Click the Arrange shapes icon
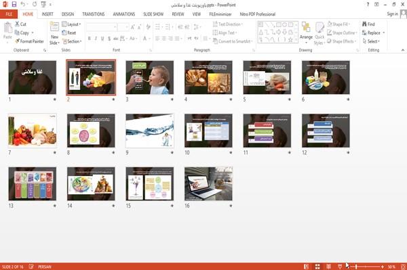This screenshot has height=270, width=407. [306, 27]
